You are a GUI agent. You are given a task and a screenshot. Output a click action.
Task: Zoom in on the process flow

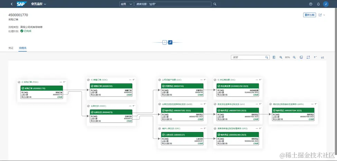(281, 57)
